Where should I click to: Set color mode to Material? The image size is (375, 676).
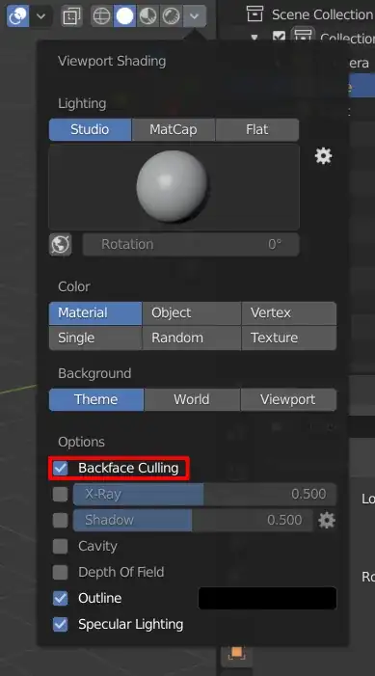click(95, 313)
